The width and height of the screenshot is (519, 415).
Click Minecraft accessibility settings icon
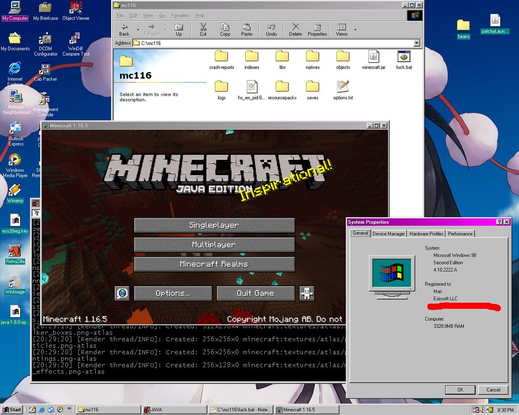(307, 293)
